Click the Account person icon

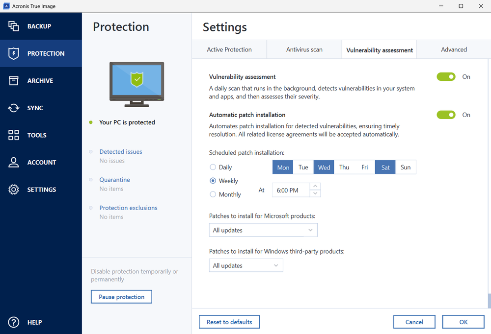(x=14, y=163)
